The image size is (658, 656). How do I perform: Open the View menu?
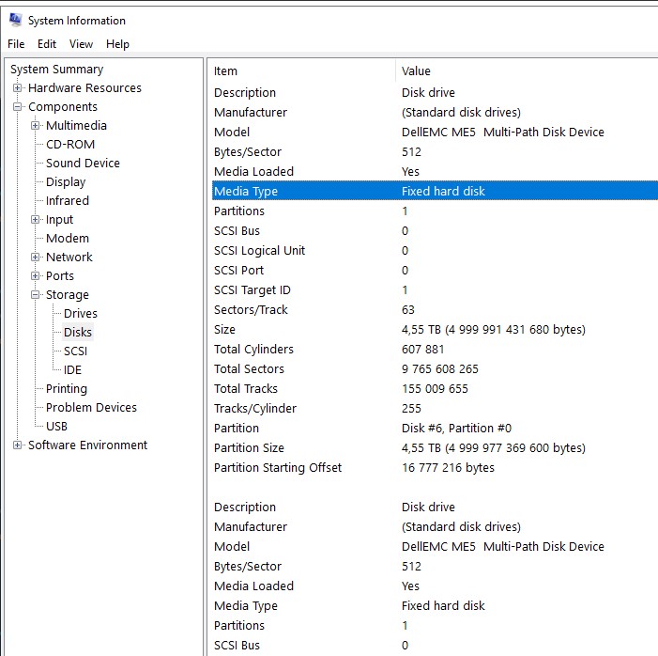[x=81, y=44]
